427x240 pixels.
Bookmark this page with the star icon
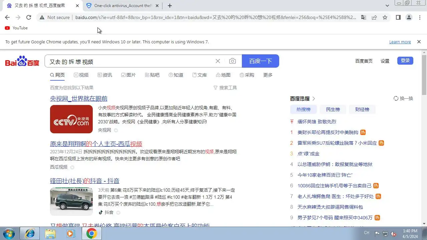[x=385, y=17]
